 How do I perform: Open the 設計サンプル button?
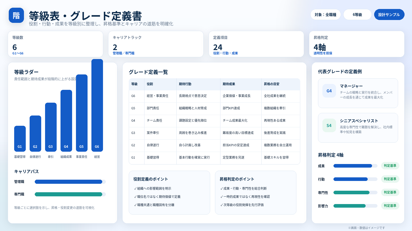tap(389, 15)
